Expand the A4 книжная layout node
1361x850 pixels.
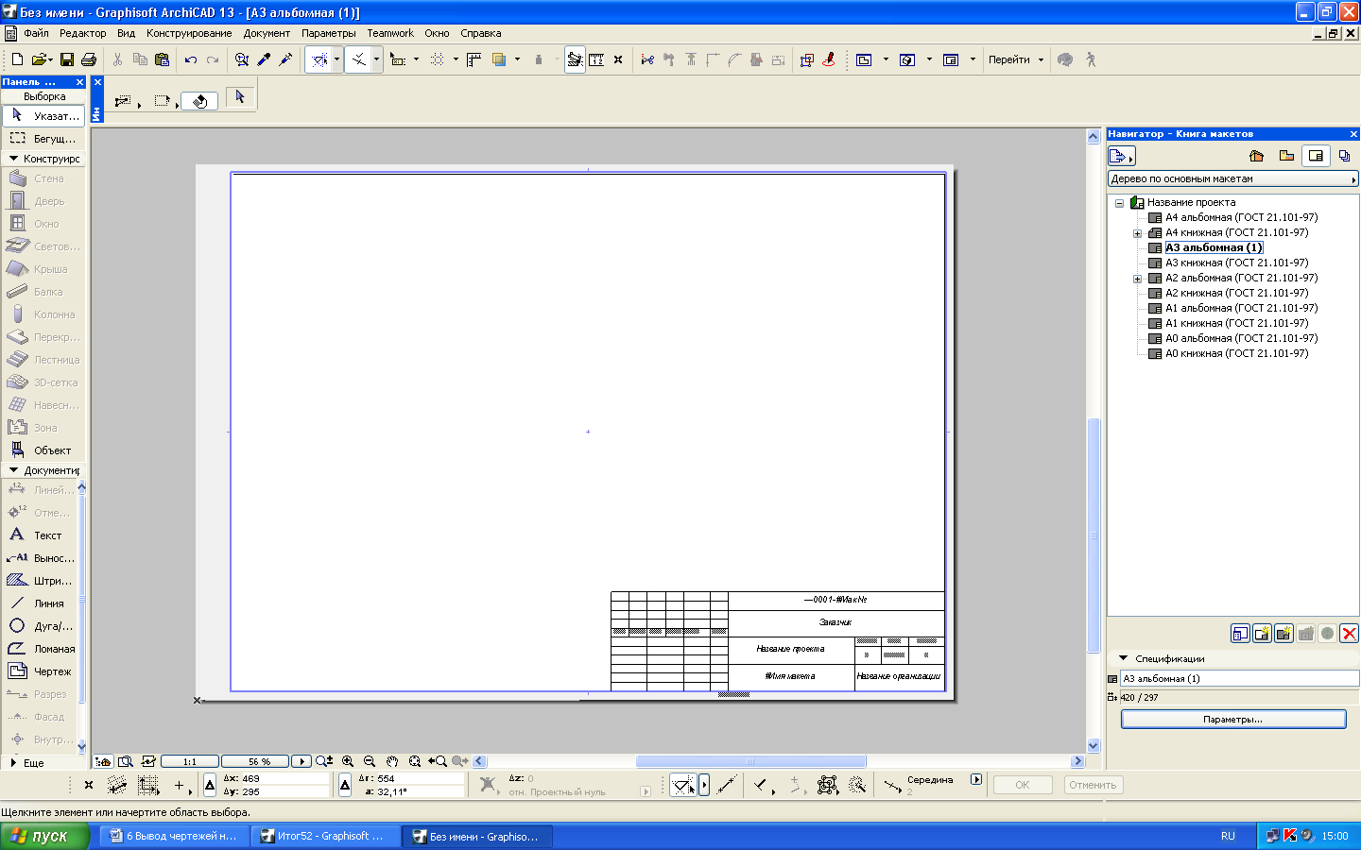tap(1138, 233)
